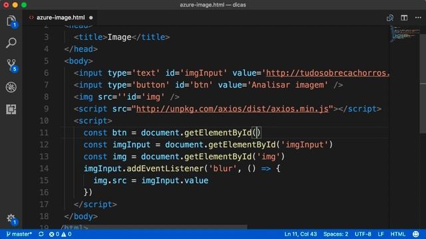This screenshot has width=426, height=239.
Task: Open the Explorer view in activity bar
Action: pyautogui.click(x=11, y=21)
